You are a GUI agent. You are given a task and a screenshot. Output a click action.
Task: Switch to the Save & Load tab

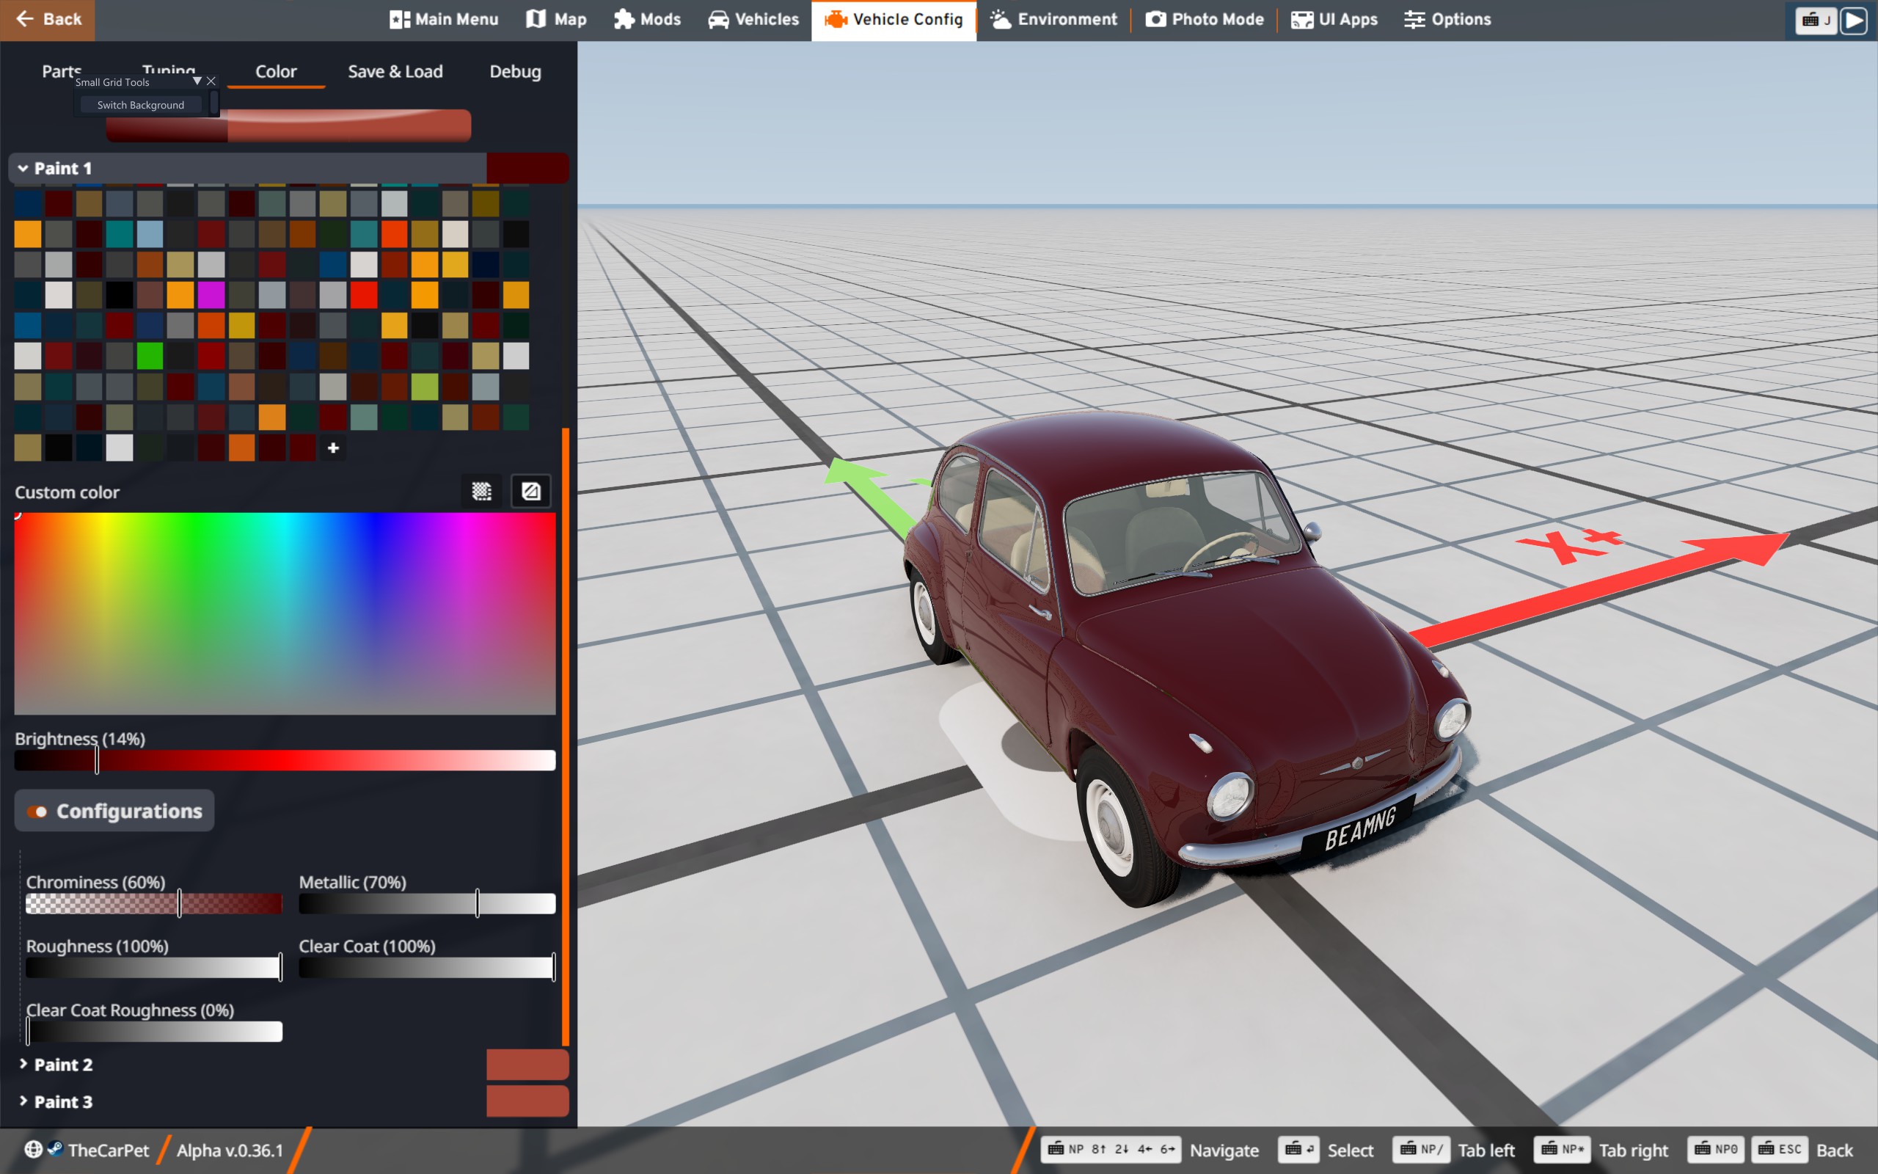pyautogui.click(x=395, y=71)
